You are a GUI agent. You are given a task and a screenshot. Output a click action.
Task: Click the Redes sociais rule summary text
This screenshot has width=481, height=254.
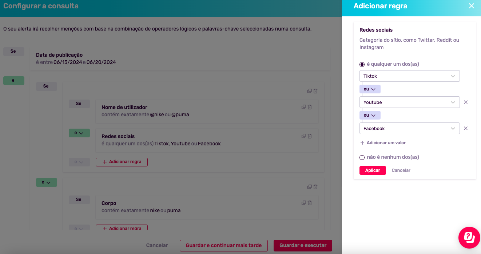[161, 144]
